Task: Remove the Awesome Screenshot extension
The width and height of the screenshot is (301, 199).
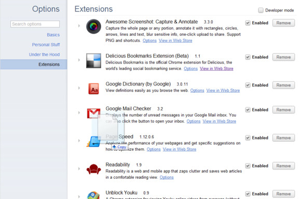Action: coord(283,23)
